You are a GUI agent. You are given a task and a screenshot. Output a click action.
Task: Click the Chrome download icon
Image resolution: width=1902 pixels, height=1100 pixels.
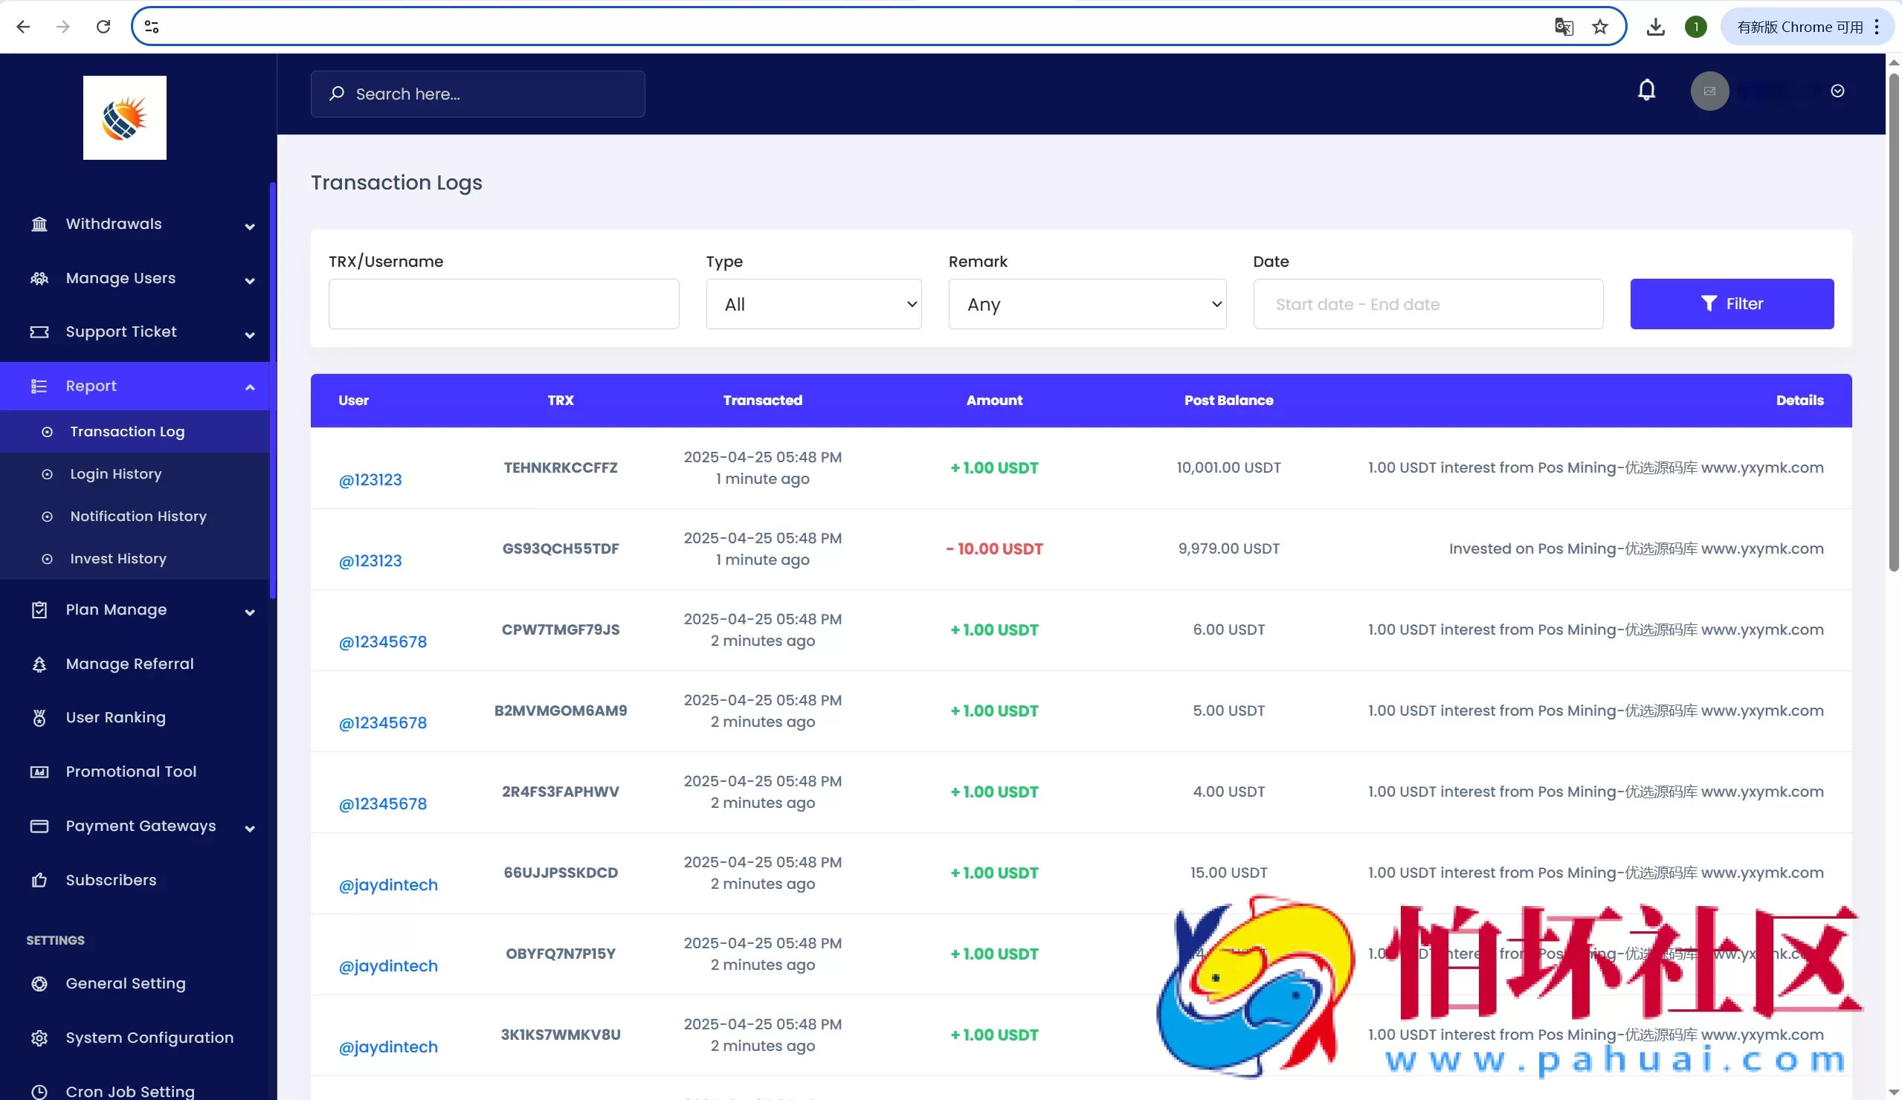pos(1655,27)
